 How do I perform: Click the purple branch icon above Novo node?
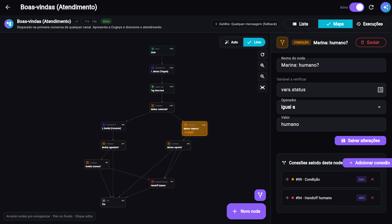point(260,195)
